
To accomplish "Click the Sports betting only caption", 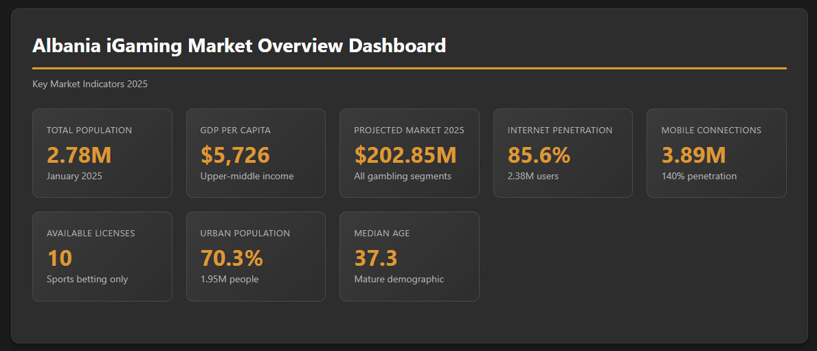I will point(87,280).
